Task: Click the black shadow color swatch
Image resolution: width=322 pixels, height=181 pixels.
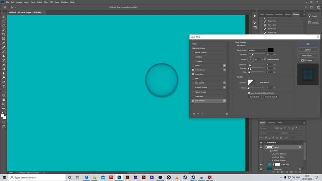Action: coord(271,50)
